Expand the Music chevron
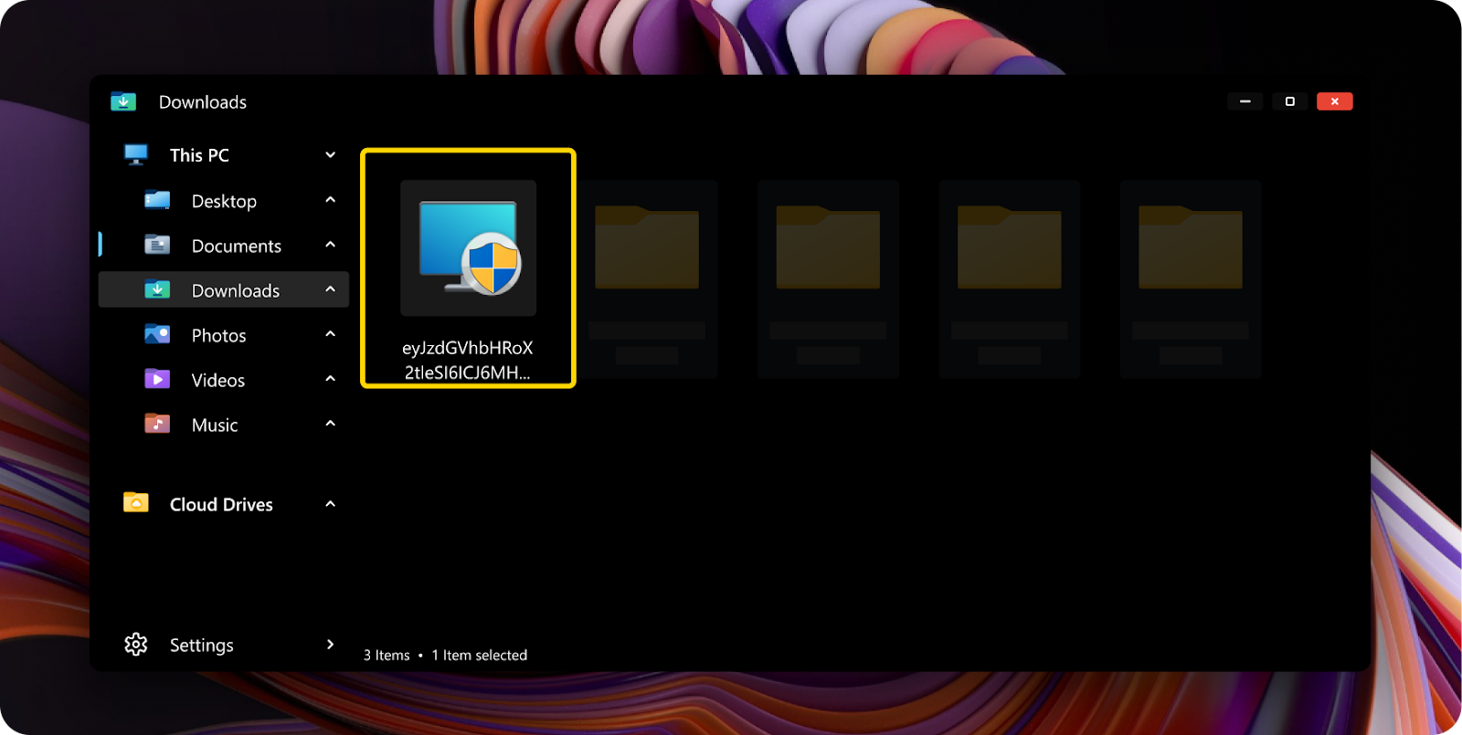The image size is (1462, 735). pos(331,424)
